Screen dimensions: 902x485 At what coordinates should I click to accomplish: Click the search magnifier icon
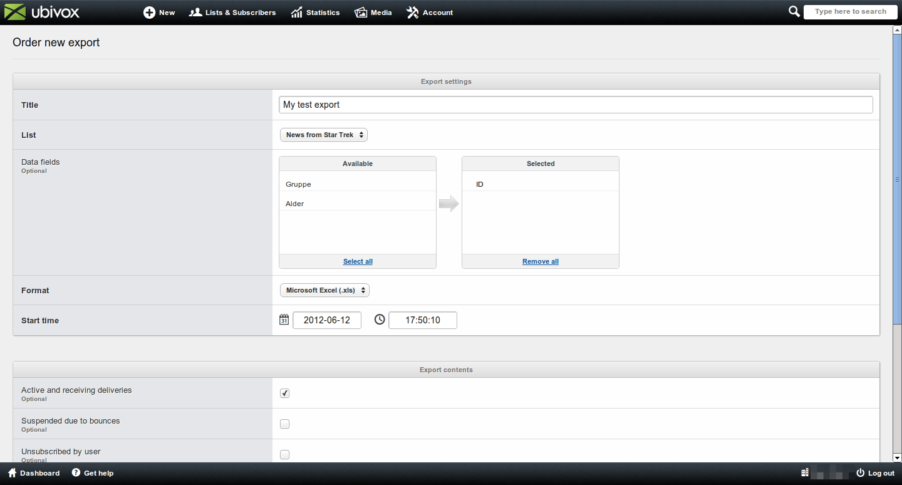click(794, 11)
